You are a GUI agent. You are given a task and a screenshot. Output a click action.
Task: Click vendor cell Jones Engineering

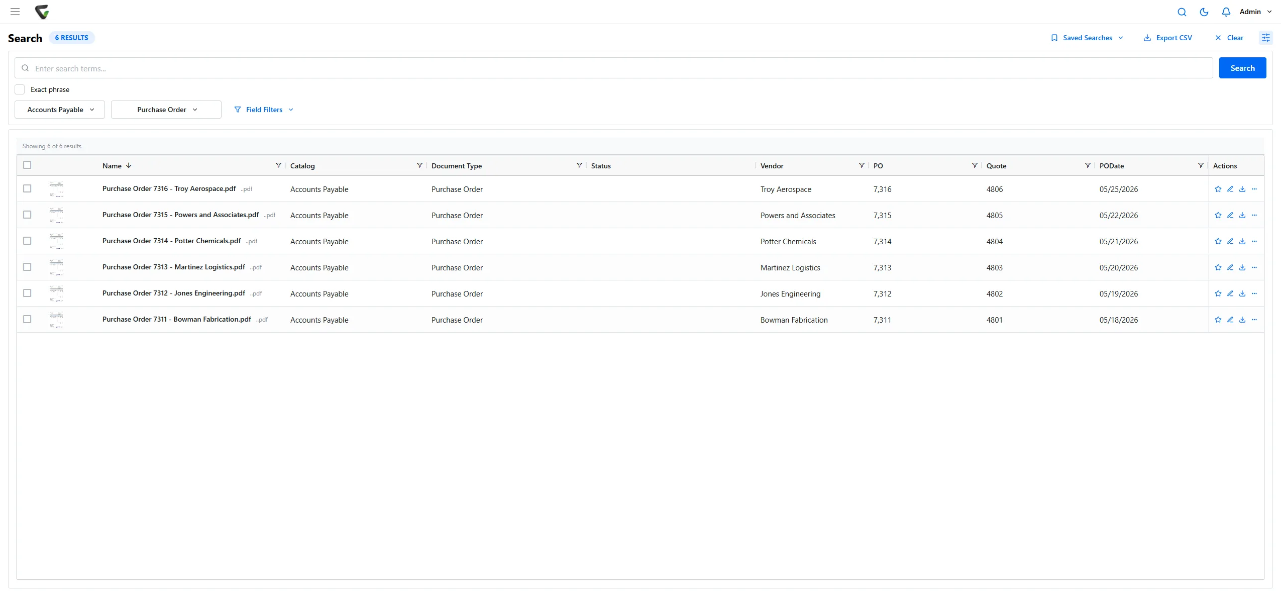point(790,294)
